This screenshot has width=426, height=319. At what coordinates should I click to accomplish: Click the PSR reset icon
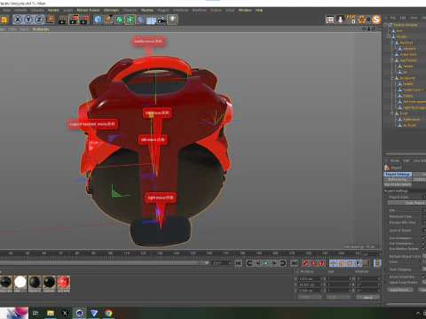click(351, 19)
